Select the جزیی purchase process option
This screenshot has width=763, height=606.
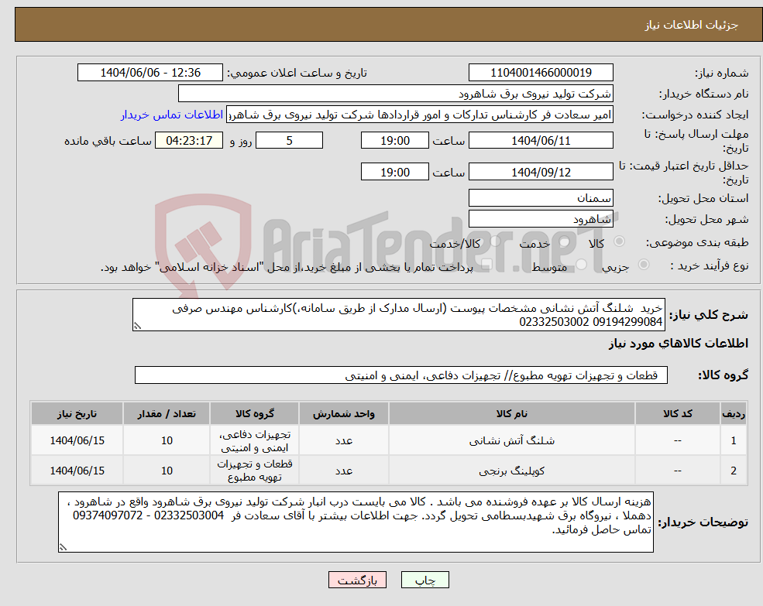[643, 265]
